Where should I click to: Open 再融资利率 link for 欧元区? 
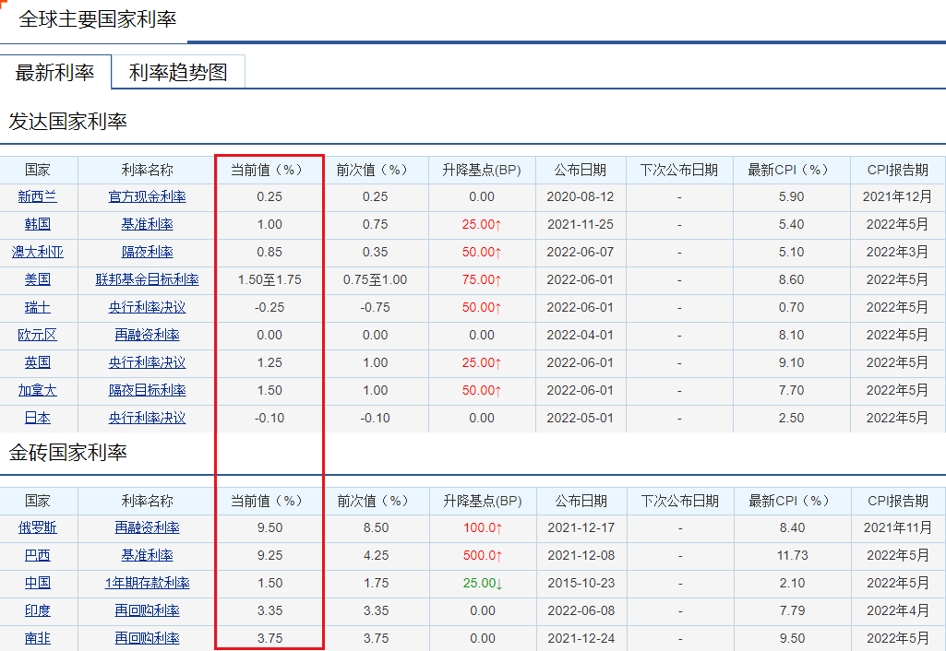[148, 335]
